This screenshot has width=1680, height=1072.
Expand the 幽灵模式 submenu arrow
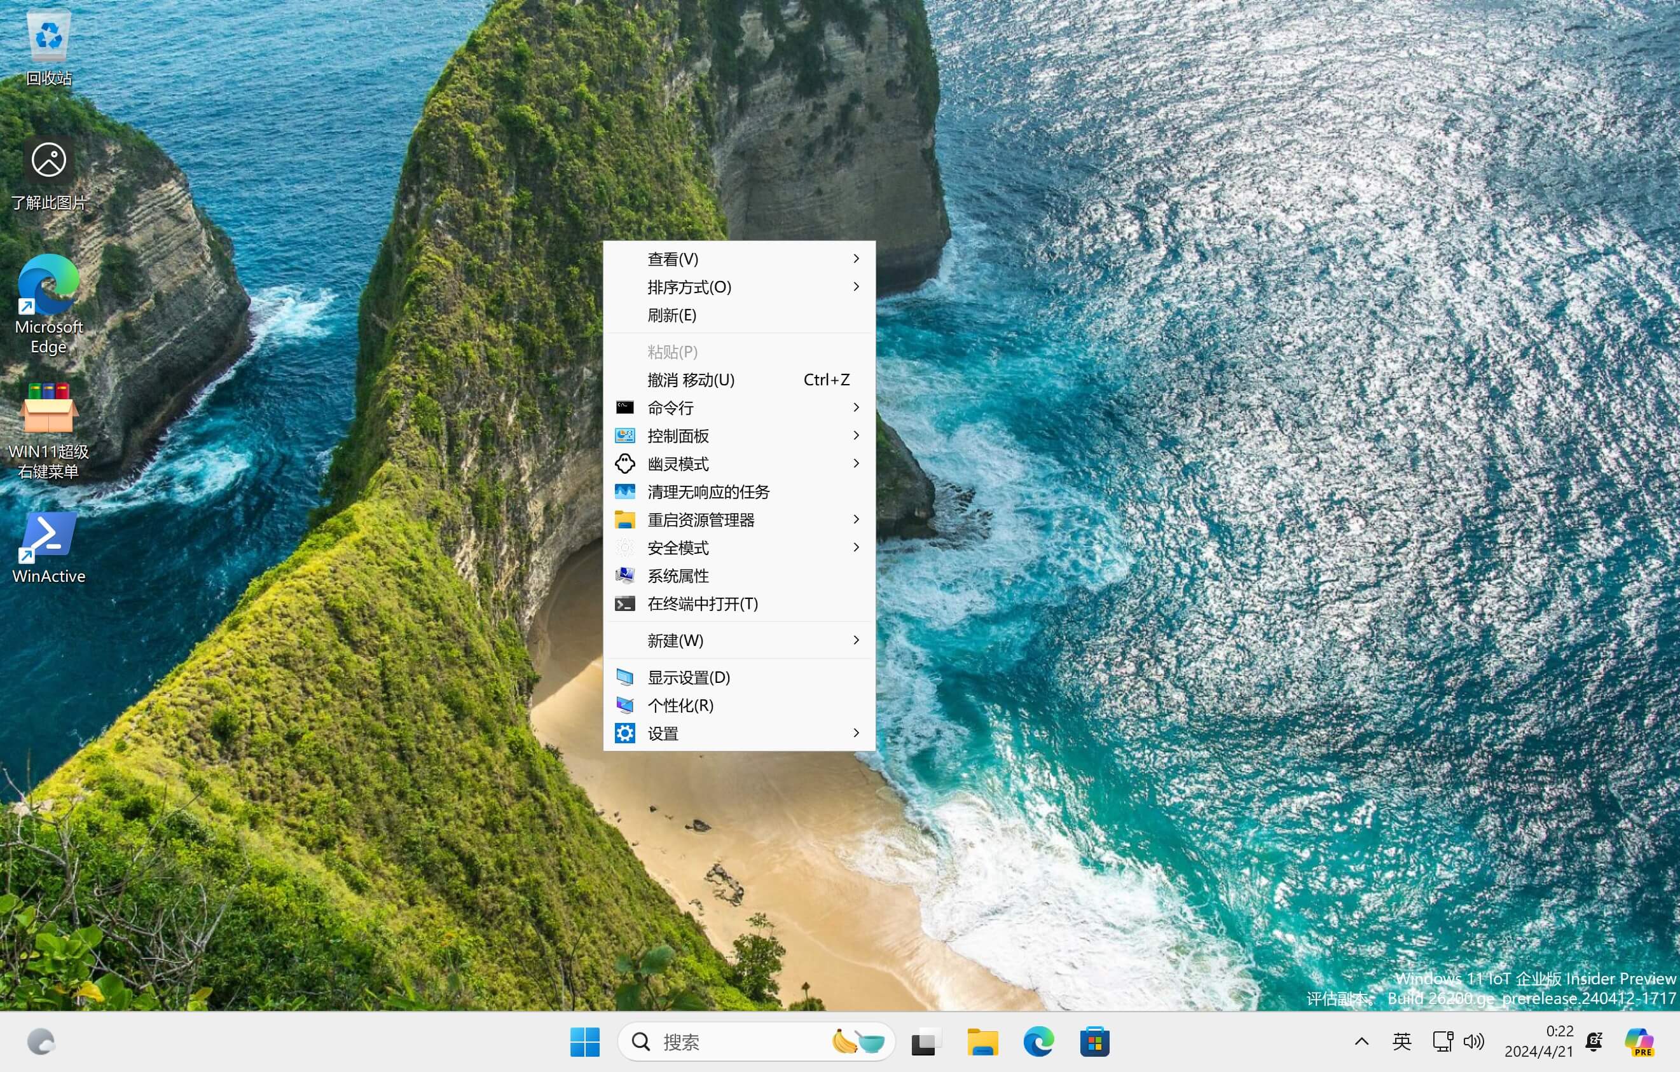856,463
